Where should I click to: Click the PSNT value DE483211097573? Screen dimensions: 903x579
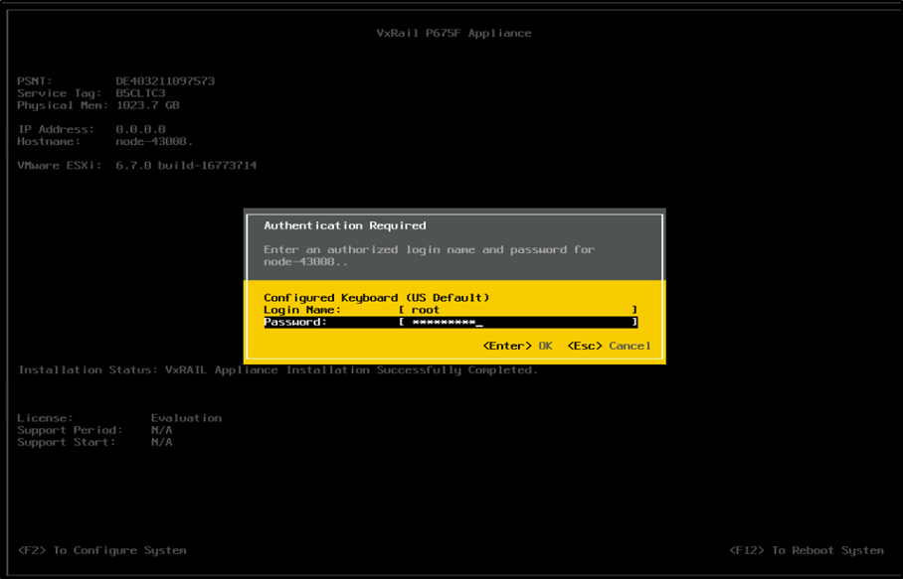[165, 81]
